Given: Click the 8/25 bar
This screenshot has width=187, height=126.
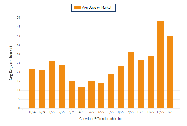Looking at the screenshot, I should pos(121,87).
